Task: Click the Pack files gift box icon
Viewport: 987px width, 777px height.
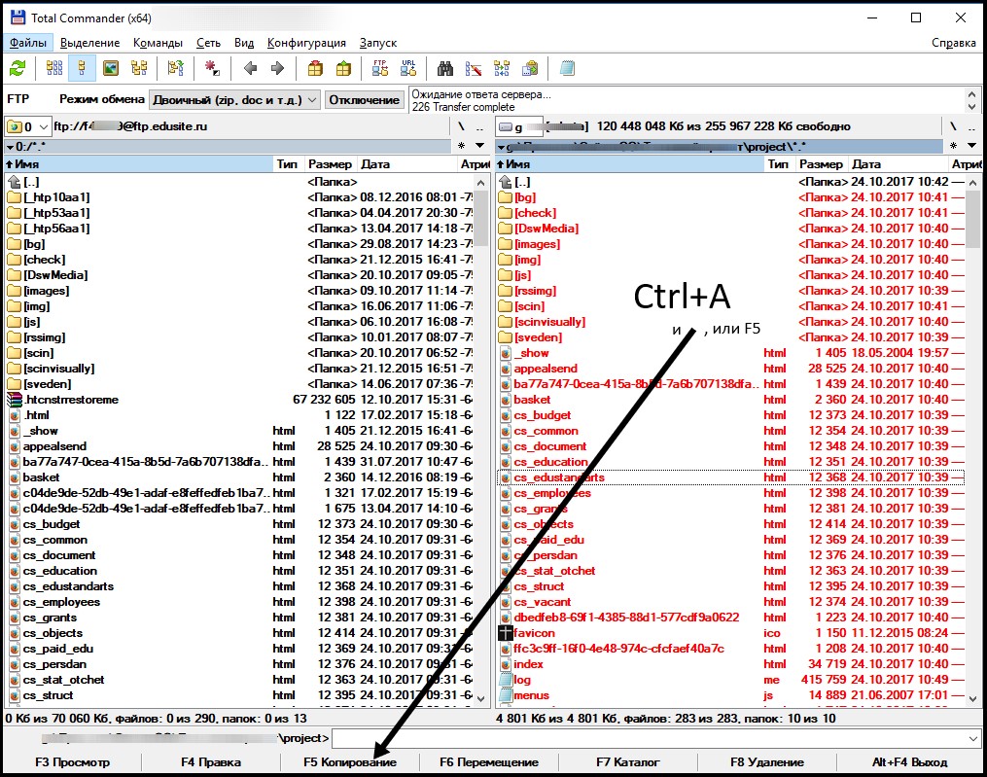Action: pos(314,68)
